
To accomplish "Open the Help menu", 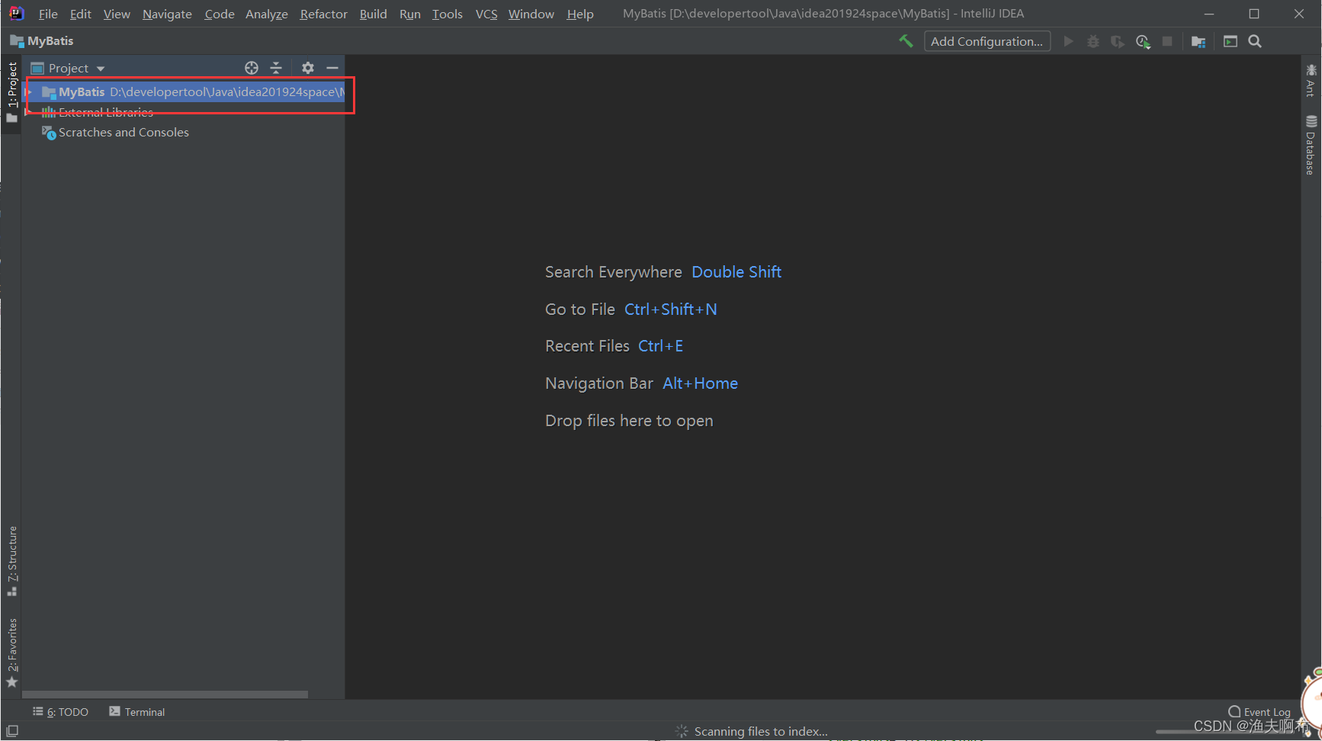I will pyautogui.click(x=580, y=14).
